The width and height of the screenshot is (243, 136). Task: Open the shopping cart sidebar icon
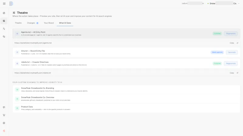point(4,115)
